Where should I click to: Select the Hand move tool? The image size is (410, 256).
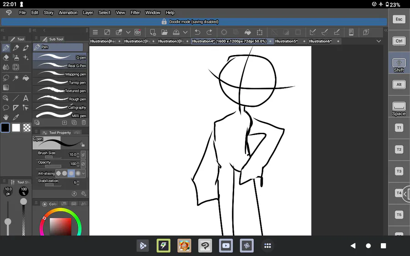coord(6,117)
